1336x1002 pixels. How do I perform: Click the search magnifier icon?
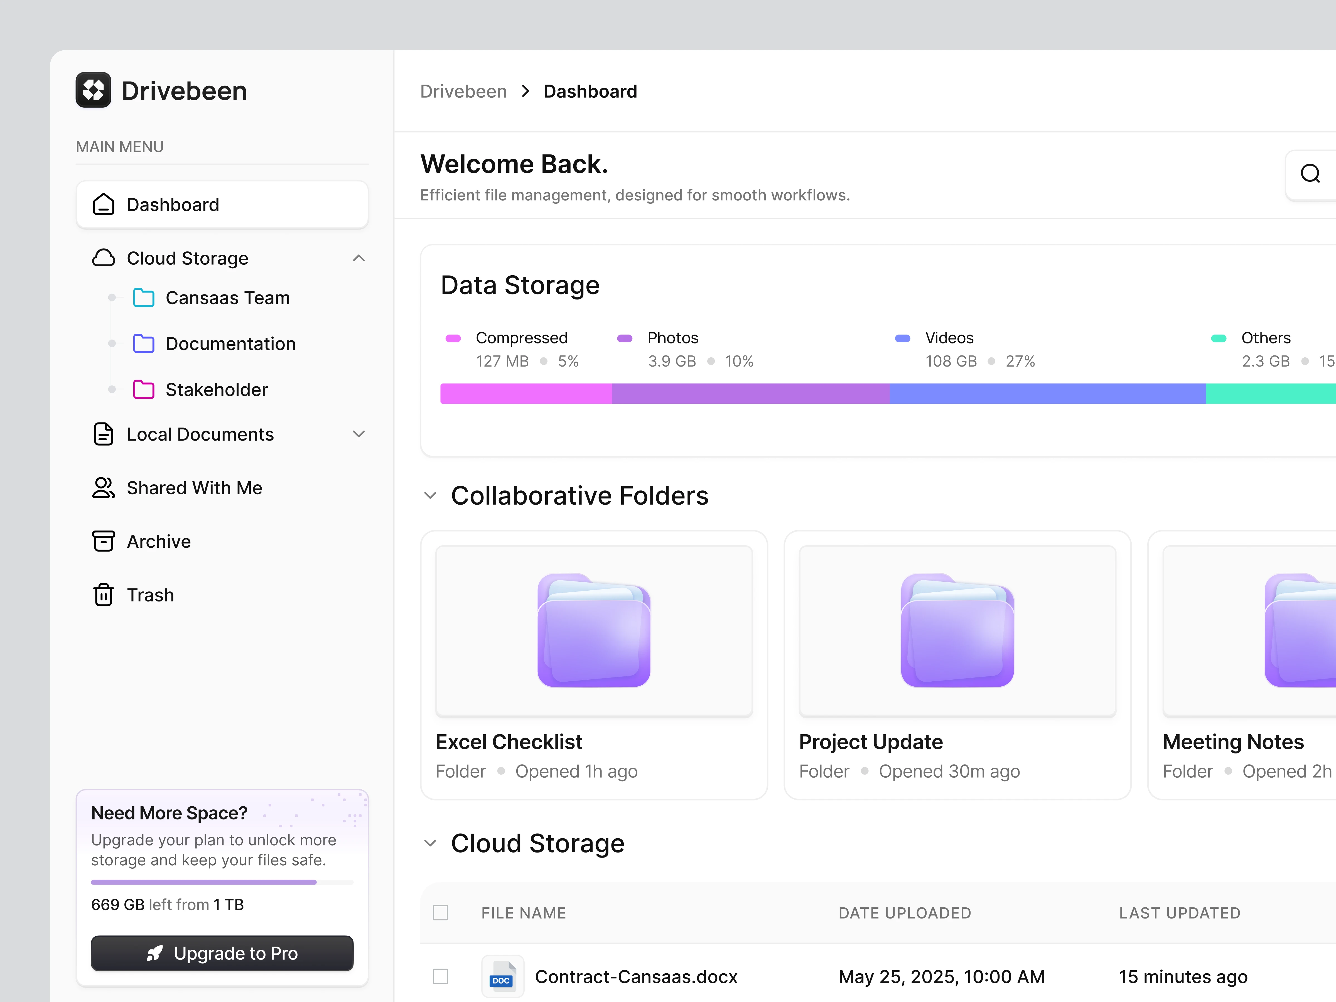(1310, 174)
